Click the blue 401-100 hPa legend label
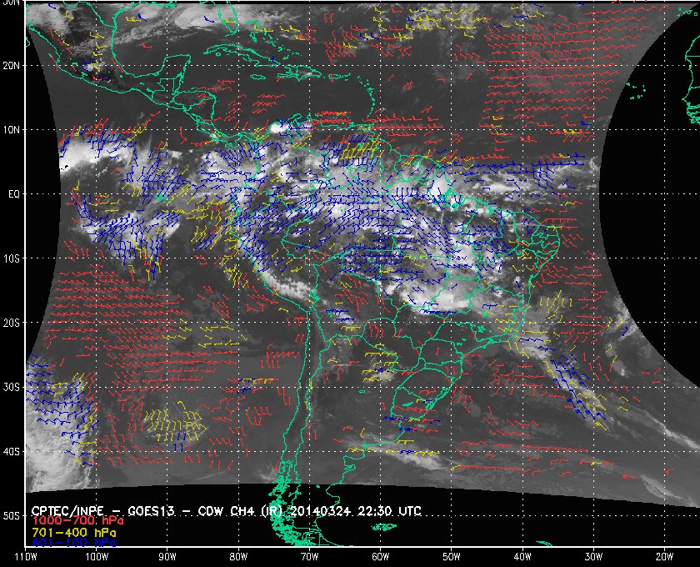This screenshot has width=700, height=567. click(74, 543)
